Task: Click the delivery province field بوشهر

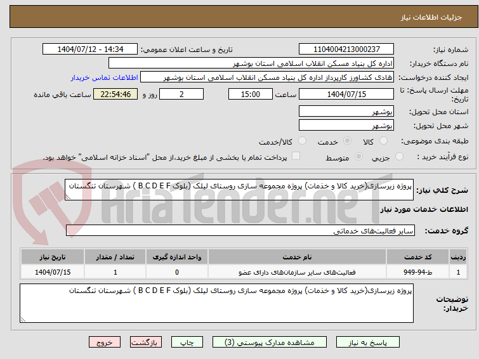Action: coord(346,112)
